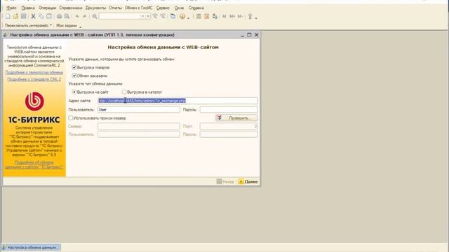Screen dimensions: 449x252
Task: Expand the main toolbar overflow arrow
Action: tap(256, 18)
